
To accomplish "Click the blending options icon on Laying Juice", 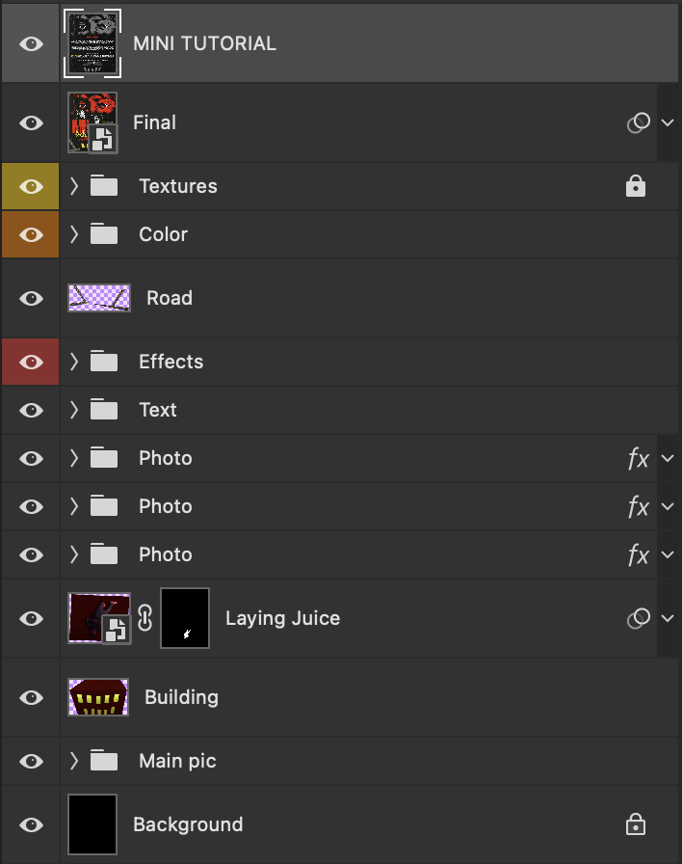I will [x=638, y=618].
